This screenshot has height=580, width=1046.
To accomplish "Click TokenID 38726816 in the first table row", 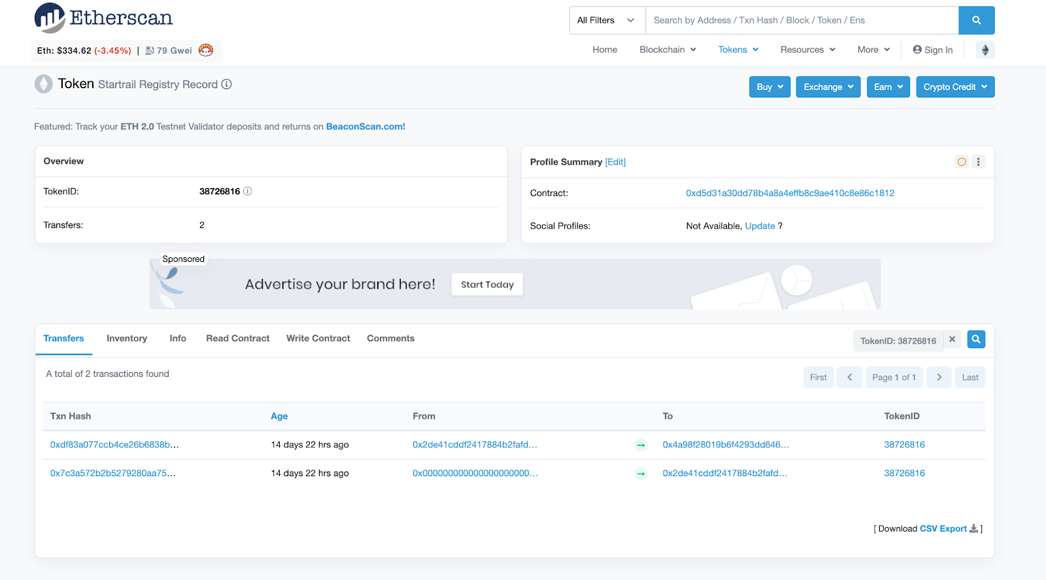I will [x=904, y=445].
